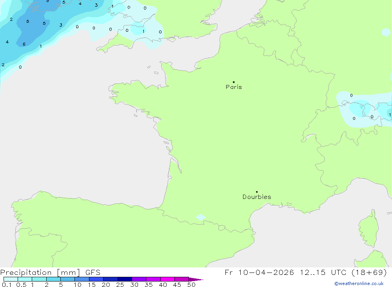Click the Dourbies location marker dot
This screenshot has width=392, height=287.
tap(257, 192)
